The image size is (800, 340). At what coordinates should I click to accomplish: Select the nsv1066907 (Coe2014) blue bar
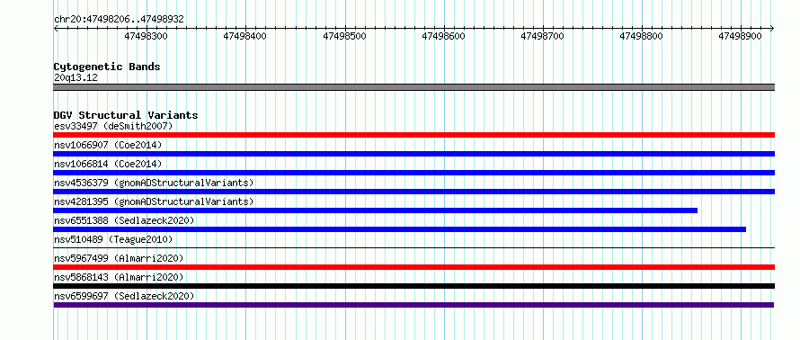413,154
